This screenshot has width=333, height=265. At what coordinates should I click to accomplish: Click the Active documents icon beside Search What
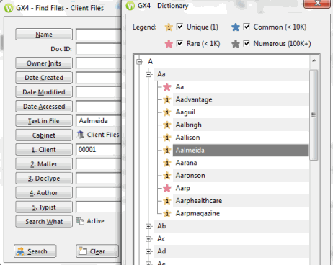[x=80, y=221]
